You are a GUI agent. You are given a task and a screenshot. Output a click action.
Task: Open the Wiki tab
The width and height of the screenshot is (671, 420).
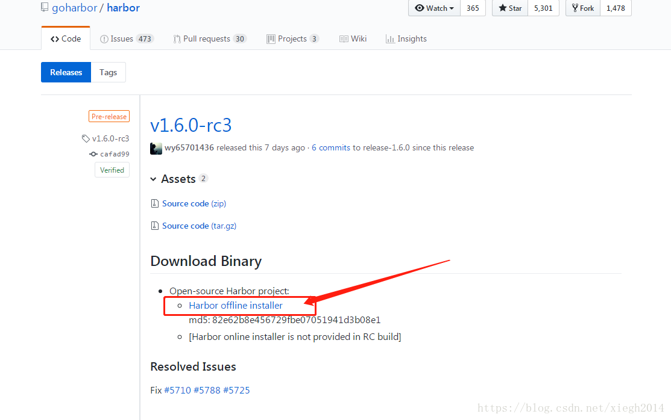[353, 39]
